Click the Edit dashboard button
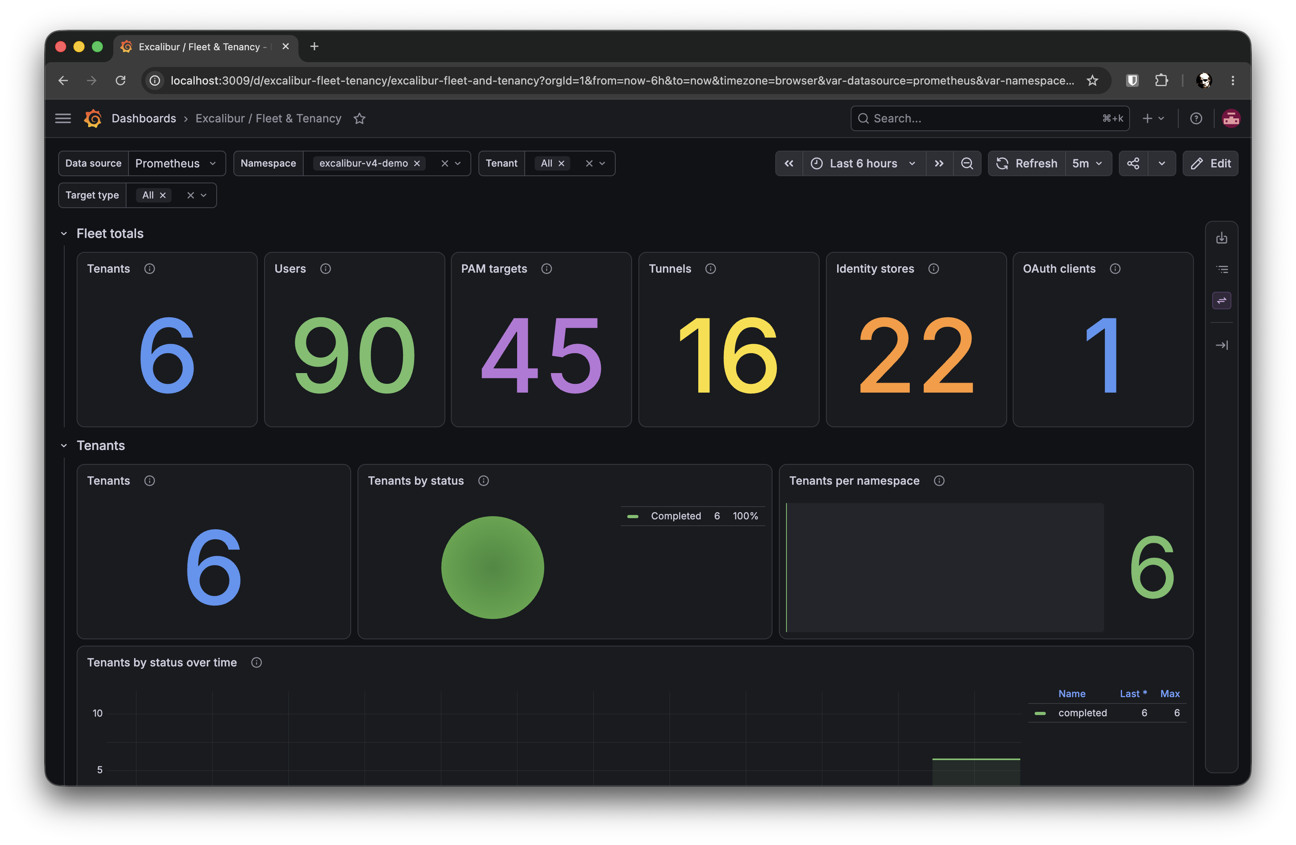The width and height of the screenshot is (1296, 845). 1210,163
